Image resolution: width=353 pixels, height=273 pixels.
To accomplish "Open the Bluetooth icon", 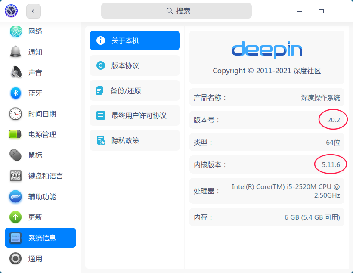I will pyautogui.click(x=16, y=93).
